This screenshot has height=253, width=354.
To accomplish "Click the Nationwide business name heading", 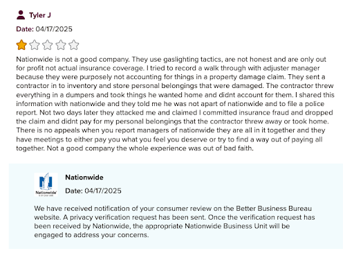I will pyautogui.click(x=84, y=177).
